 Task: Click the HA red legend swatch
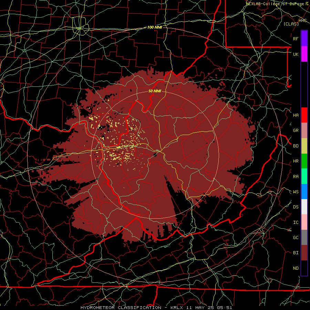click(x=304, y=115)
